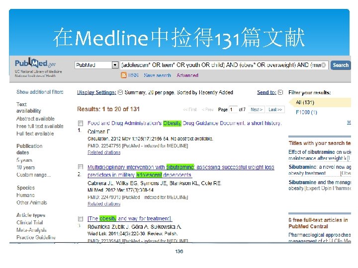Filter publication dates to 10 years

(x=25, y=168)
